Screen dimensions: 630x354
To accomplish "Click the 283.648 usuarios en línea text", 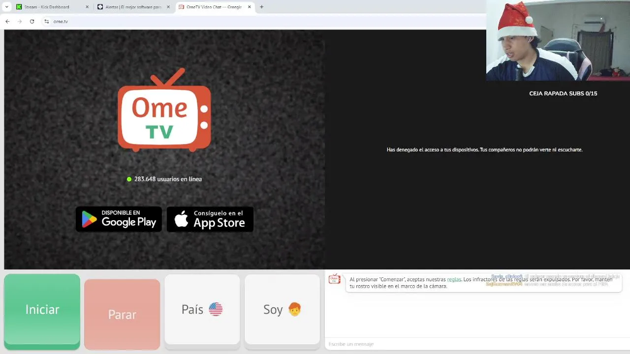I will click(168, 179).
